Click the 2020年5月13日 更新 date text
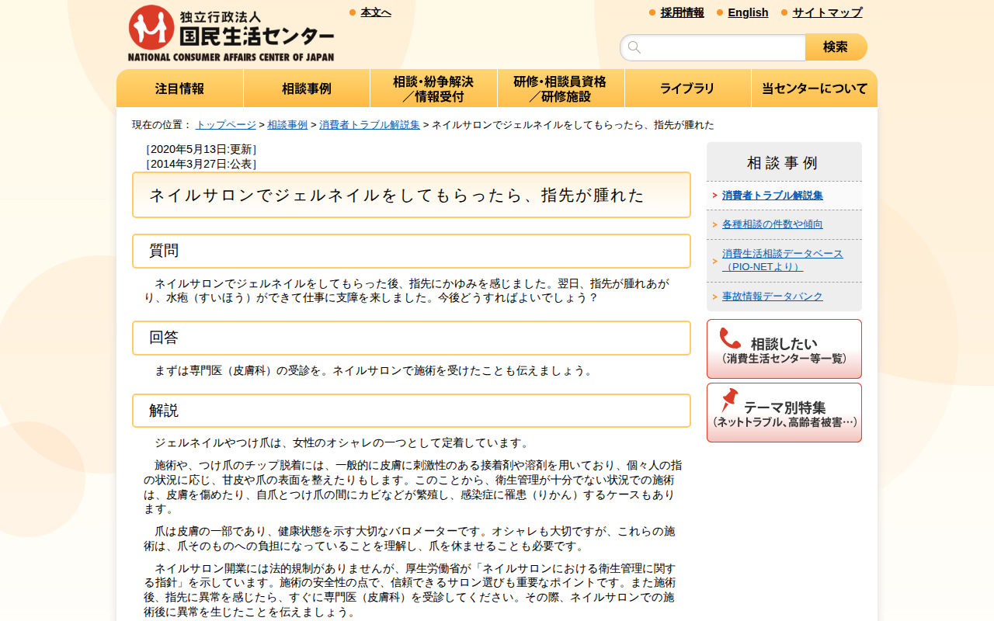The width and height of the screenshot is (994, 621). [200, 149]
